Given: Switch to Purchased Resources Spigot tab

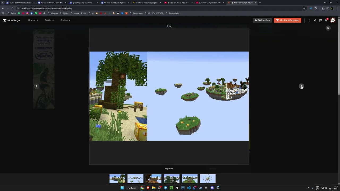Looking at the screenshot, I should pyautogui.click(x=147, y=3).
